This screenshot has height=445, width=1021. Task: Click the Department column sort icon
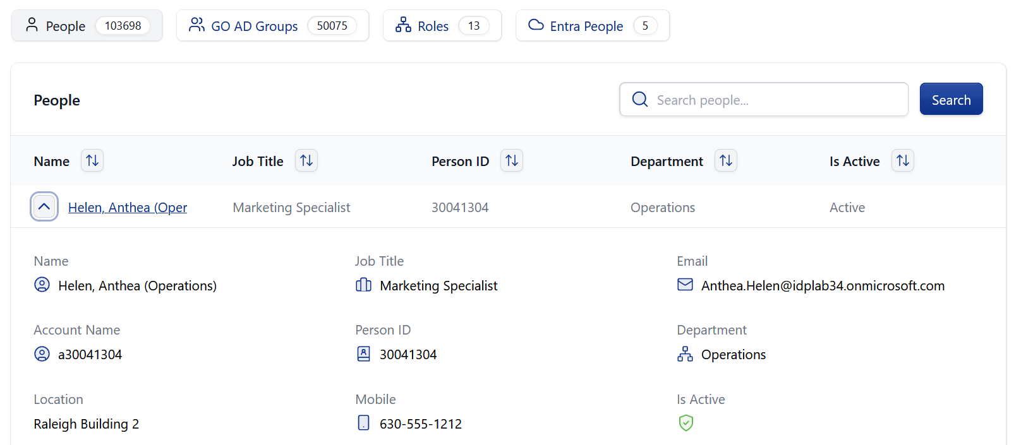tap(726, 161)
